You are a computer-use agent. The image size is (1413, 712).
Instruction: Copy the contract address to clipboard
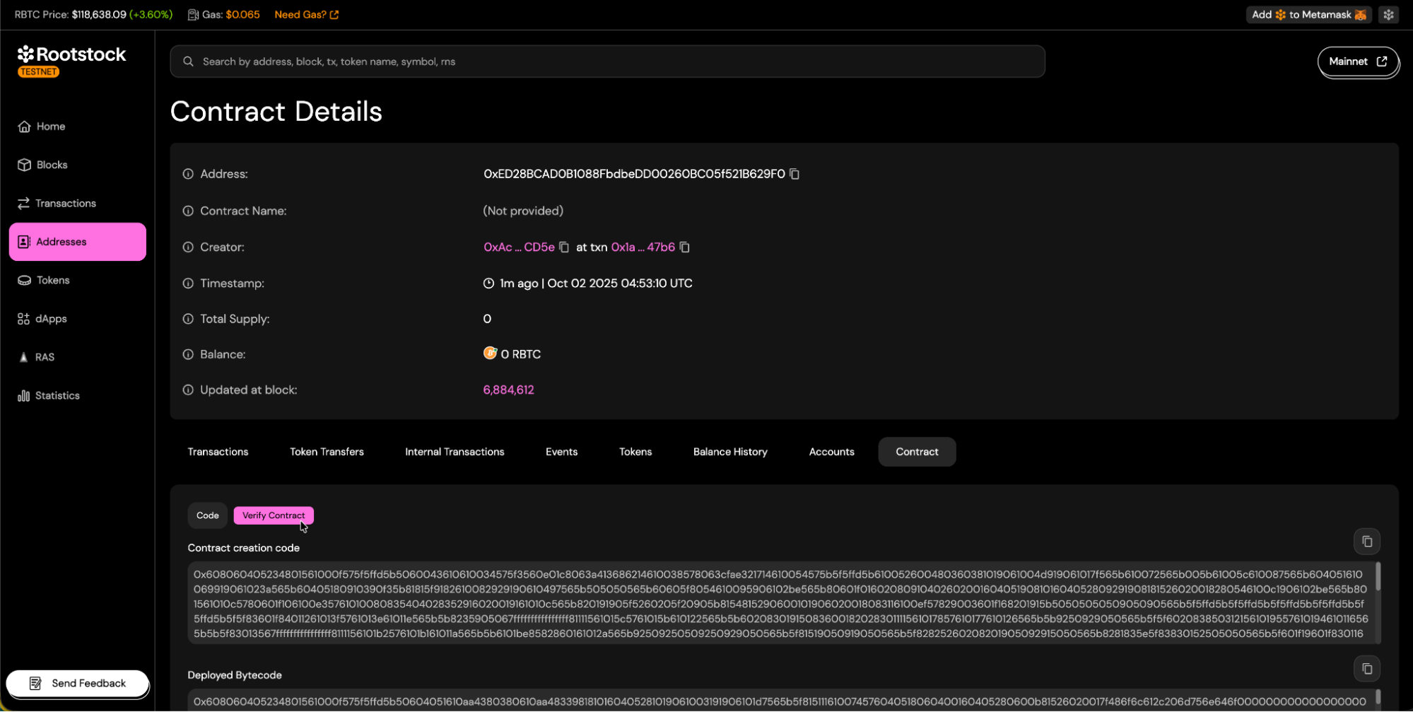click(795, 174)
